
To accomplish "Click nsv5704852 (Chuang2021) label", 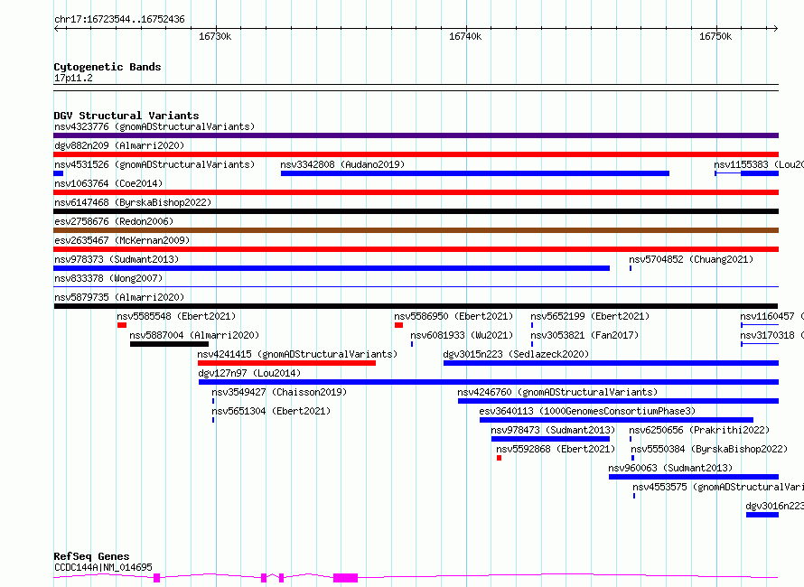I will click(x=691, y=259).
